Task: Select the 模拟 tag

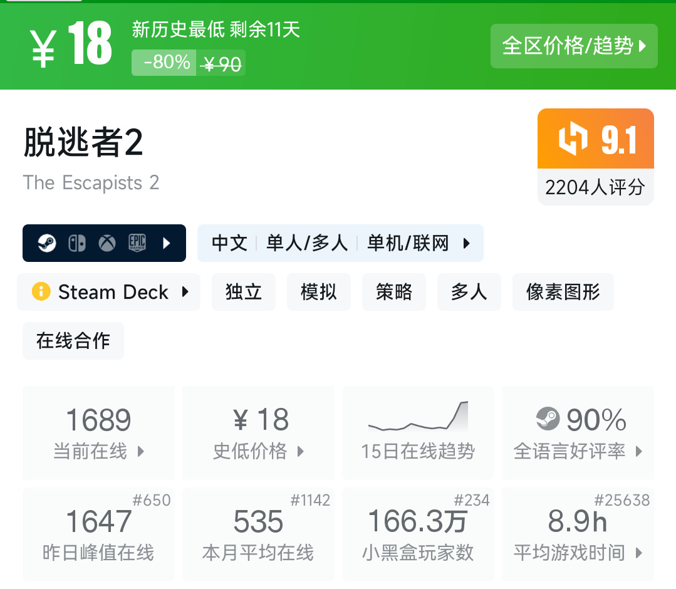Action: pyautogui.click(x=319, y=292)
